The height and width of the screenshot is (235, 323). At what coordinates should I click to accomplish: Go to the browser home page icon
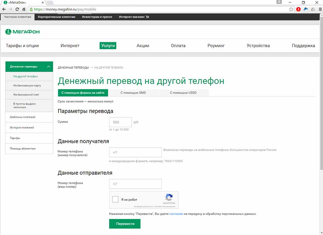(x=24, y=9)
